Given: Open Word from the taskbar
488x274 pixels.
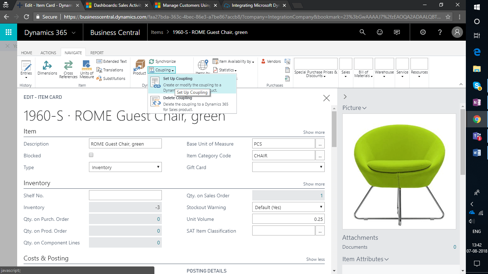Looking at the screenshot, I should (x=477, y=153).
